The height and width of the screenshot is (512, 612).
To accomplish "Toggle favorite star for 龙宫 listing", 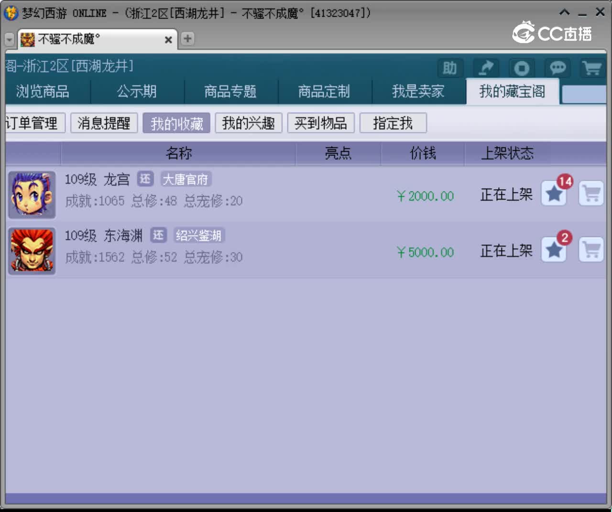I will click(x=554, y=194).
